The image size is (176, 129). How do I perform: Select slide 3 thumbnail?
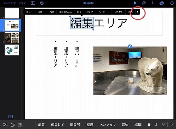(x=12, y=38)
